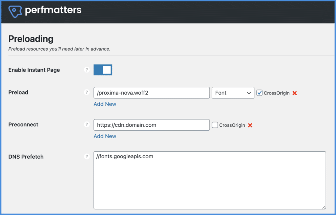Open help tooltip for Preload

(x=87, y=92)
